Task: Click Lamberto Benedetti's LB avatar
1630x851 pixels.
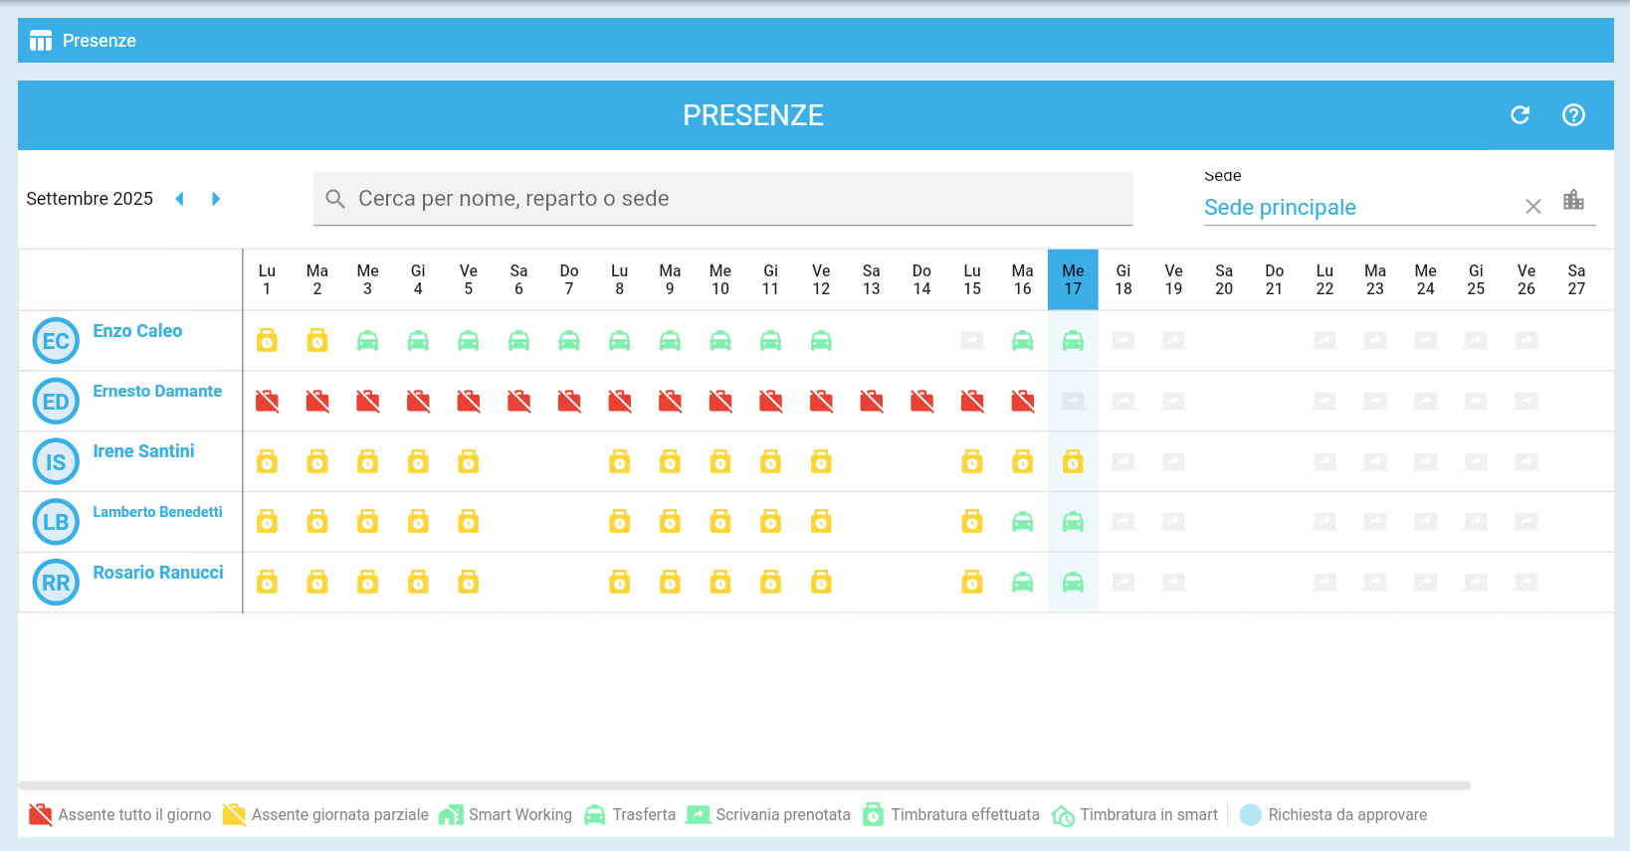Action: point(56,523)
